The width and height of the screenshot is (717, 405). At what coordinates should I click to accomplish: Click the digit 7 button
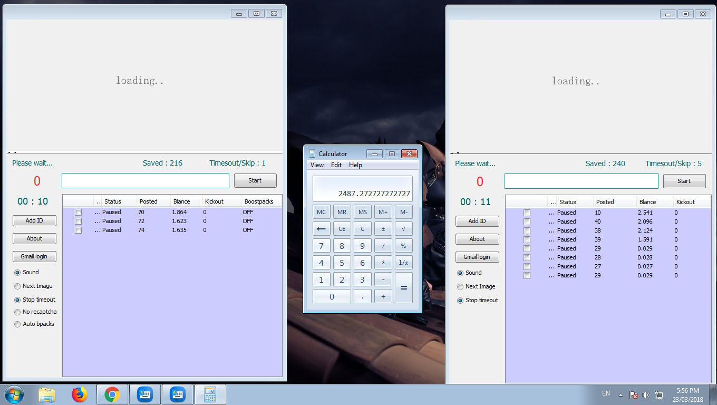[x=322, y=246]
